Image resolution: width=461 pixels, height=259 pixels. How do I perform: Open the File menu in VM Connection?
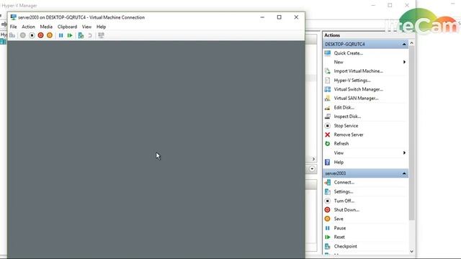coord(13,27)
